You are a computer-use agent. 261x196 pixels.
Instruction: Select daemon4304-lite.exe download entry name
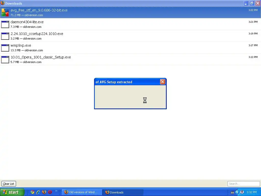point(27,22)
